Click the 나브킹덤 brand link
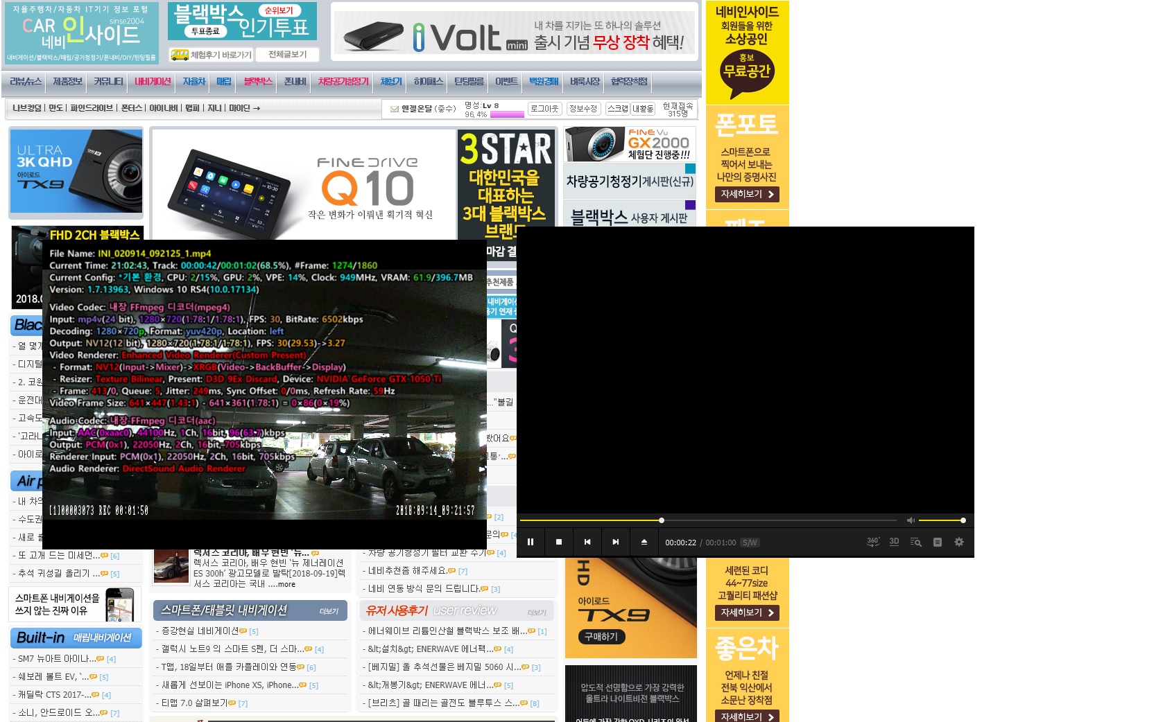 [x=27, y=108]
